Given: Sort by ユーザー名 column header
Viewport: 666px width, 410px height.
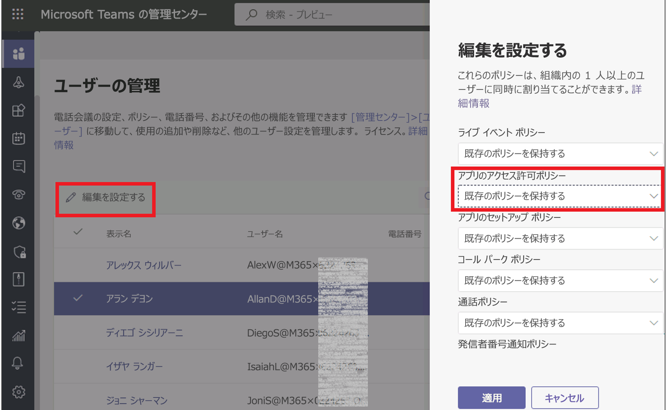Looking at the screenshot, I should 265,234.
